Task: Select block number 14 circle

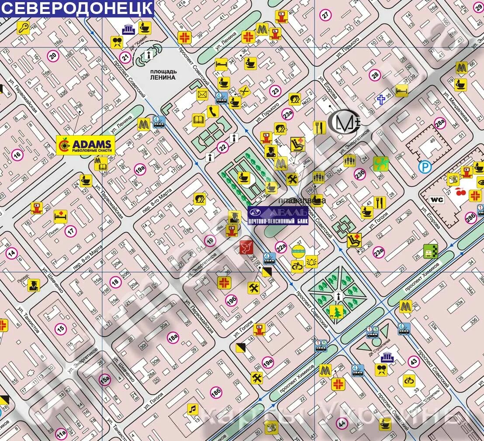Action: pyautogui.click(x=11, y=254)
